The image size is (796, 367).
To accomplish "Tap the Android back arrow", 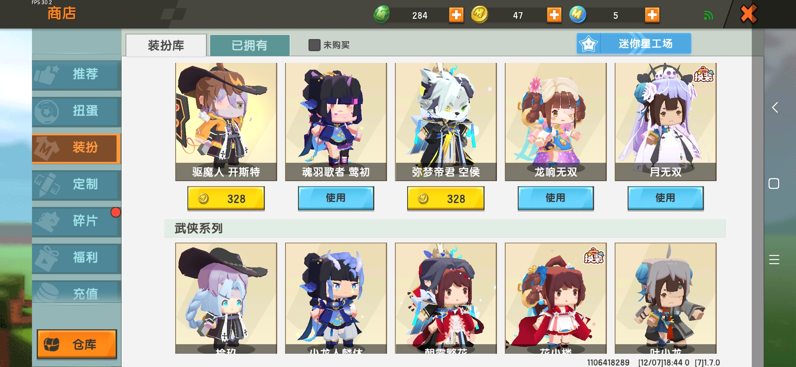I will click(775, 108).
